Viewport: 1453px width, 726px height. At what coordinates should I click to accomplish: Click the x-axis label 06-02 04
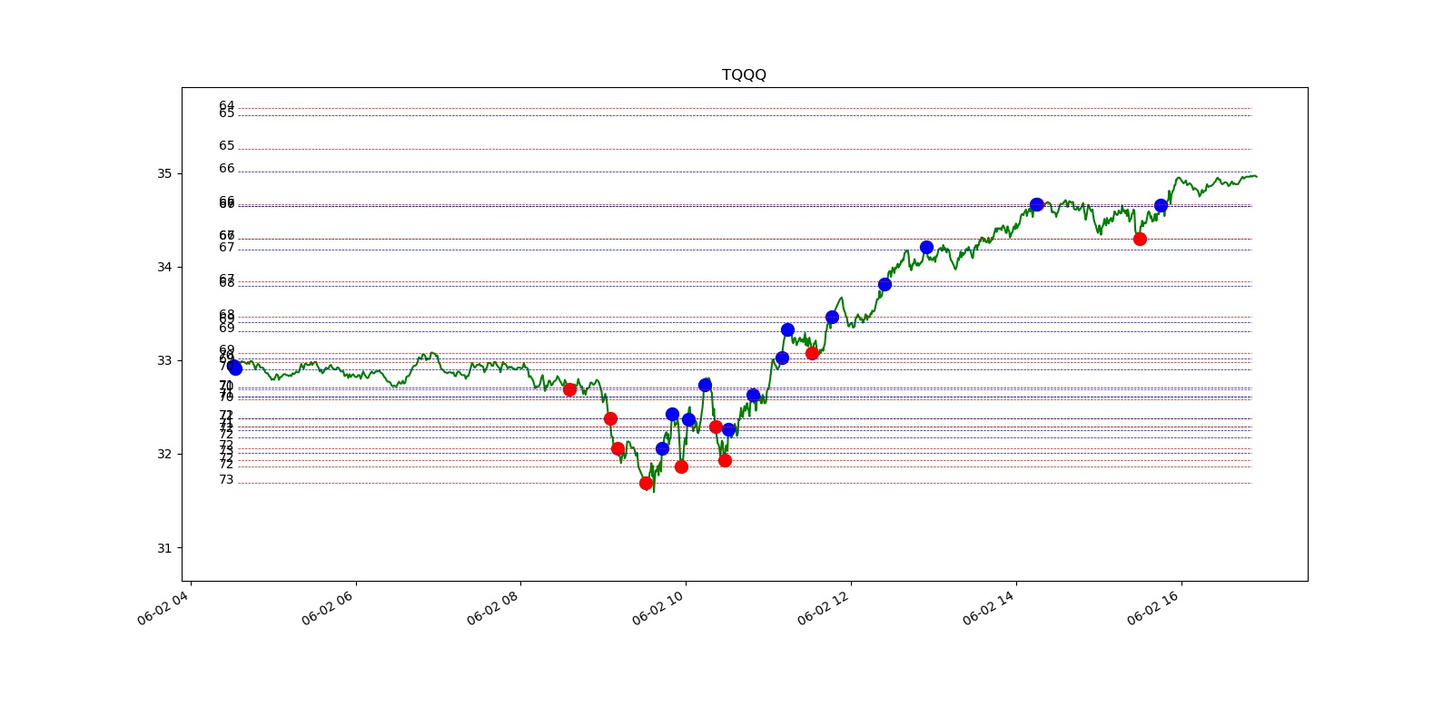tap(163, 608)
